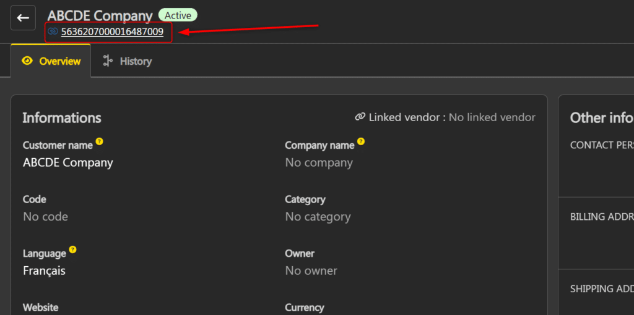This screenshot has width=634, height=315.
Task: Click the "No company" field value
Action: pos(319,163)
